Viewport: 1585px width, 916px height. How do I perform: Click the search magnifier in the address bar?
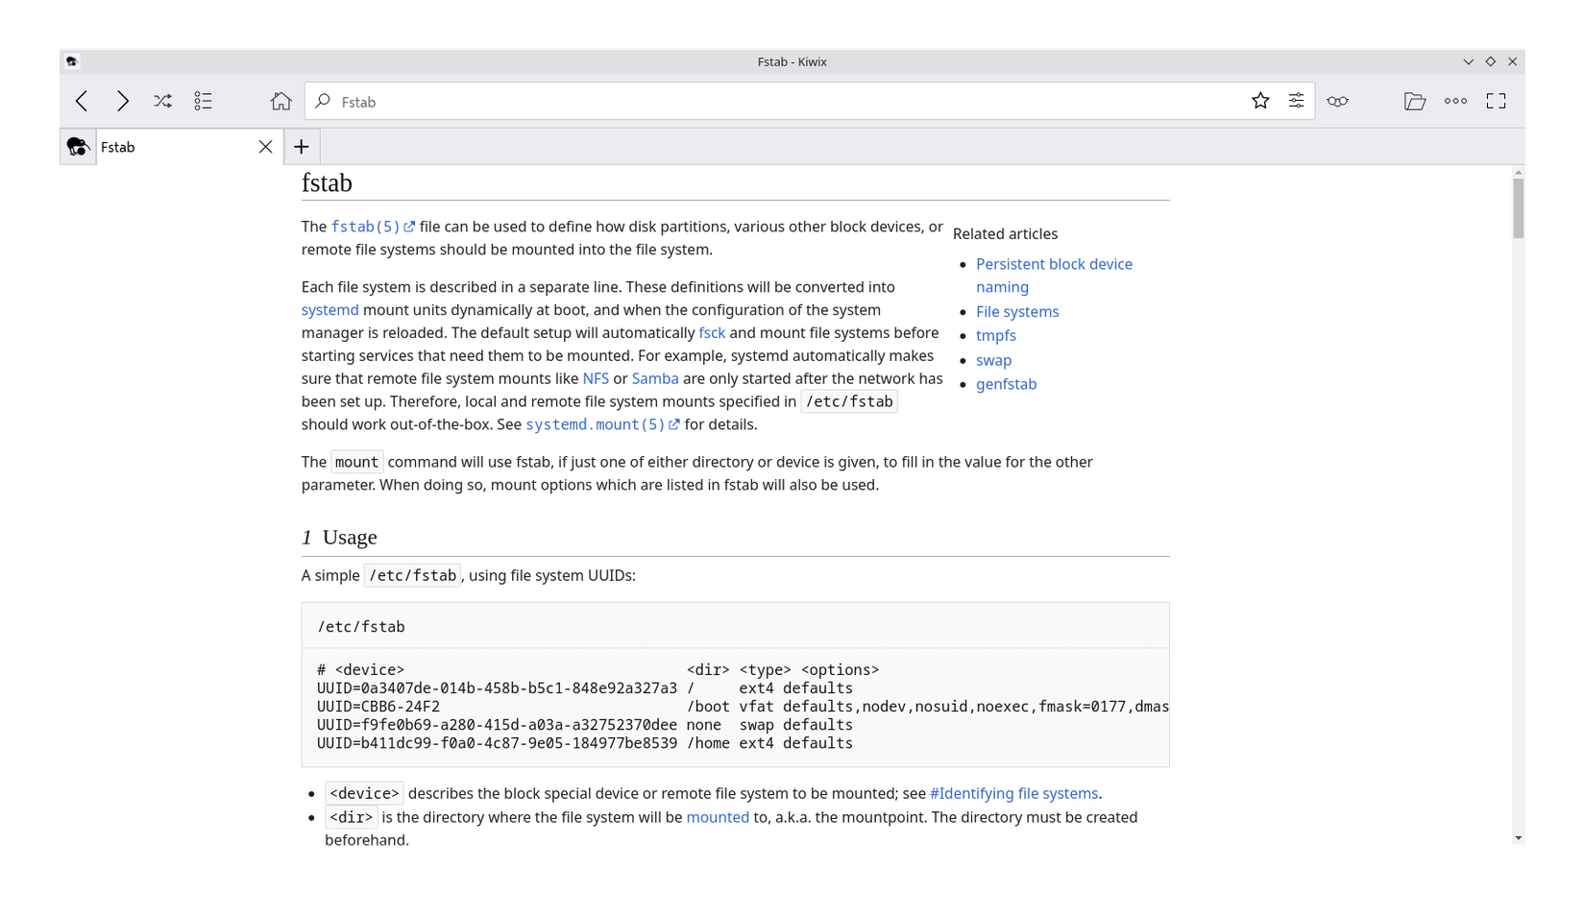point(324,101)
